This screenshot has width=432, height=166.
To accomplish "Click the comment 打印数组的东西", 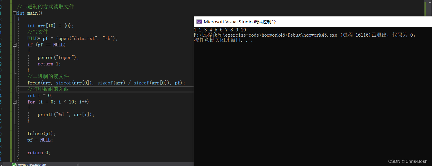I will tap(48, 89).
